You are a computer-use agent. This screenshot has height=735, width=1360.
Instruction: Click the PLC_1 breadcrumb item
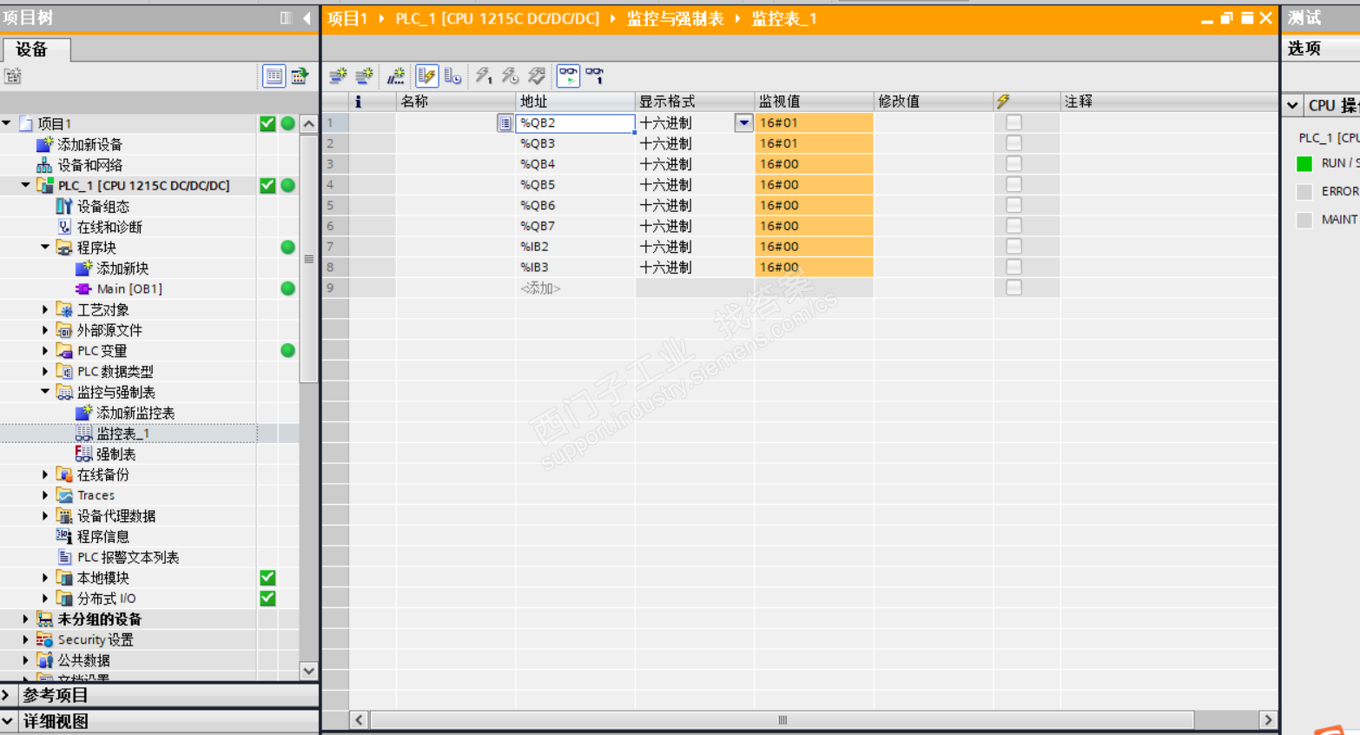pyautogui.click(x=498, y=18)
